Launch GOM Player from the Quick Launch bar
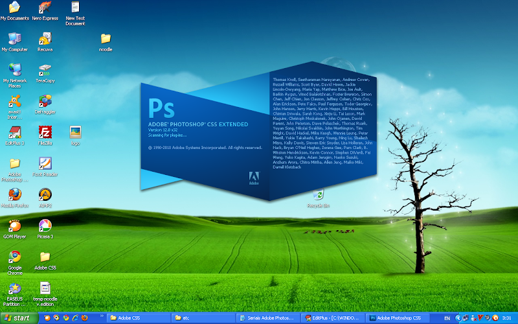 47,318
